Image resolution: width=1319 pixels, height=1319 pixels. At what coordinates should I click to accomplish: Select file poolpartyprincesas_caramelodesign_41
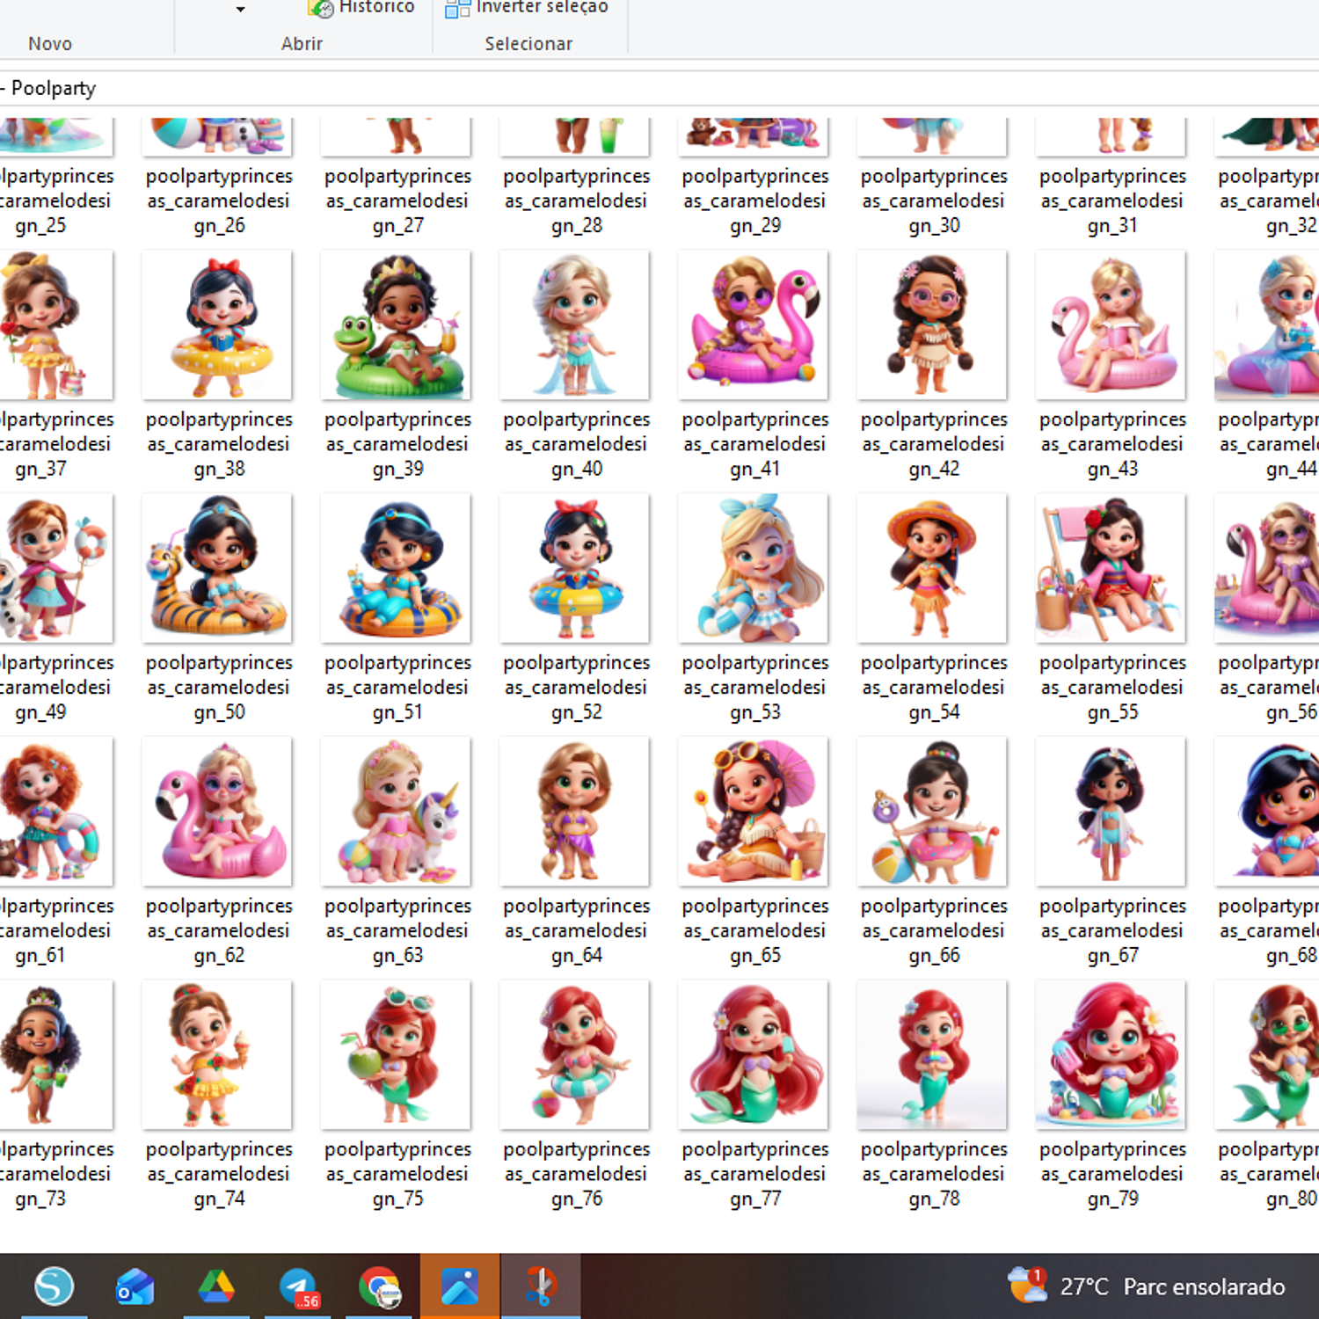(754, 325)
